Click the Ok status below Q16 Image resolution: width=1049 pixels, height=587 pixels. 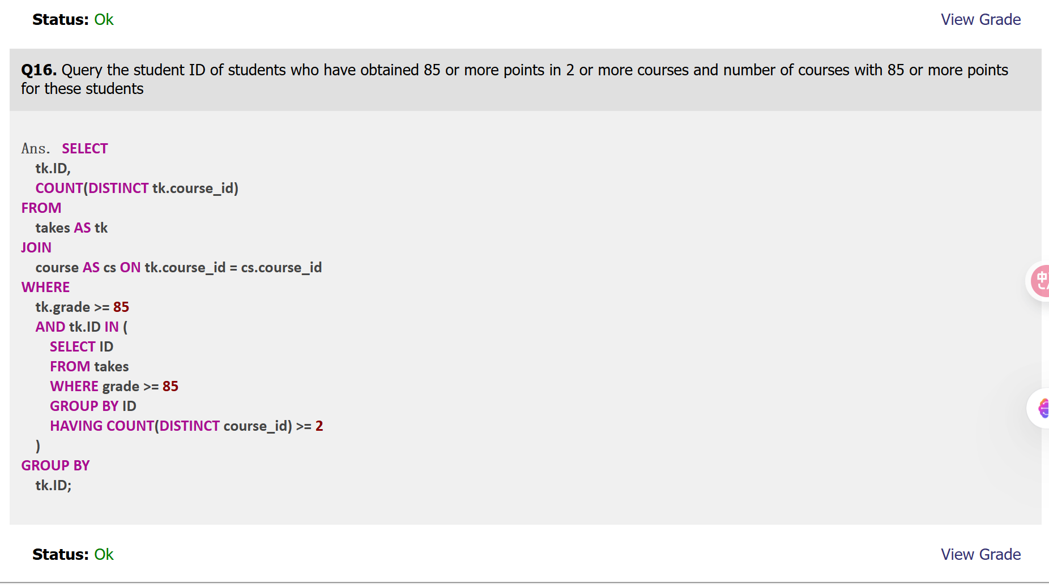tap(104, 554)
